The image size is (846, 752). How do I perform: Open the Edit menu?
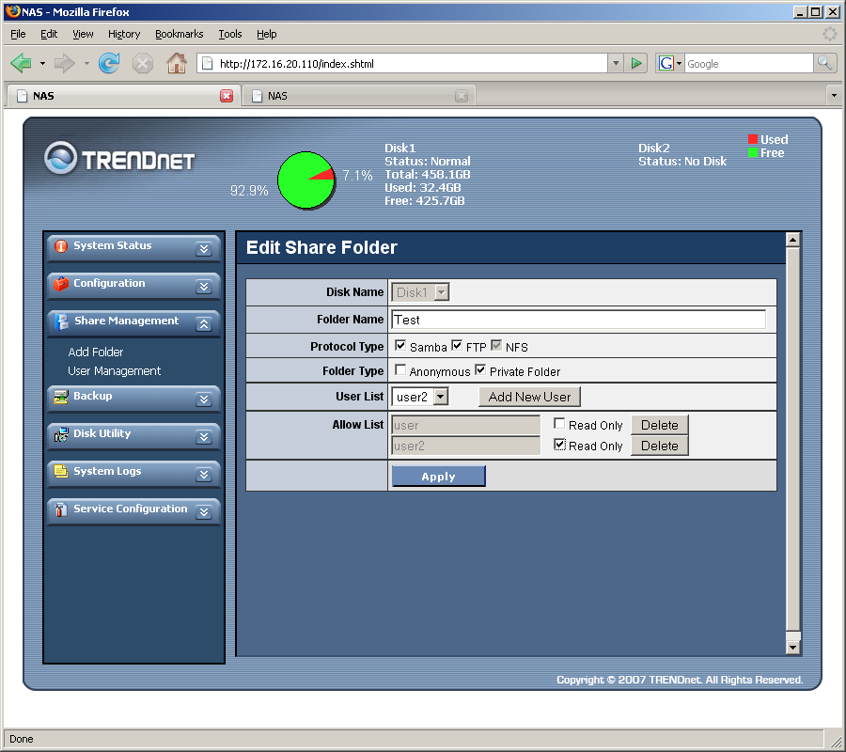pyautogui.click(x=49, y=34)
